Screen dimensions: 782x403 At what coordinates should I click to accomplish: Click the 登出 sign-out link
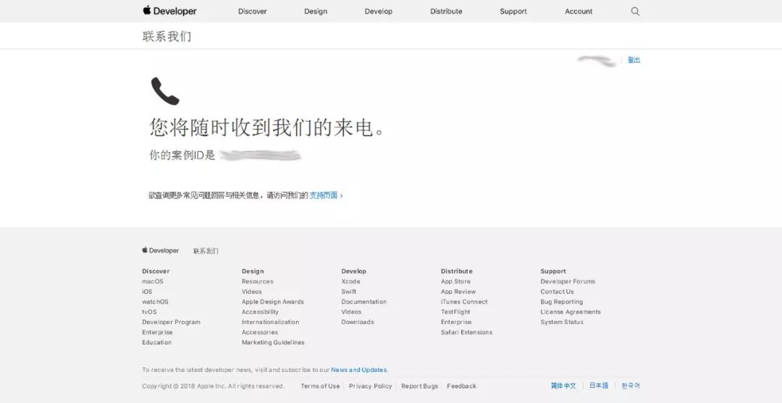point(634,60)
